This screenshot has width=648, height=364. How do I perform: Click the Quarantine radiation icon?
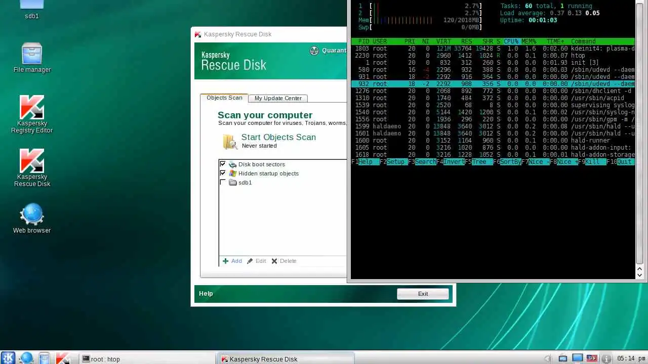click(x=314, y=51)
